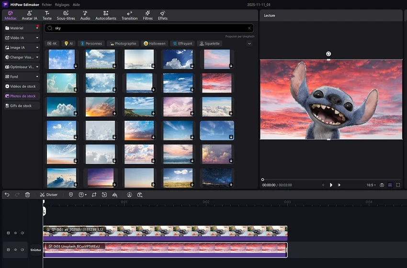Screen dimensions: 407x268
Task: Select Vidéos de stock in sidebar
Action: tap(22, 86)
